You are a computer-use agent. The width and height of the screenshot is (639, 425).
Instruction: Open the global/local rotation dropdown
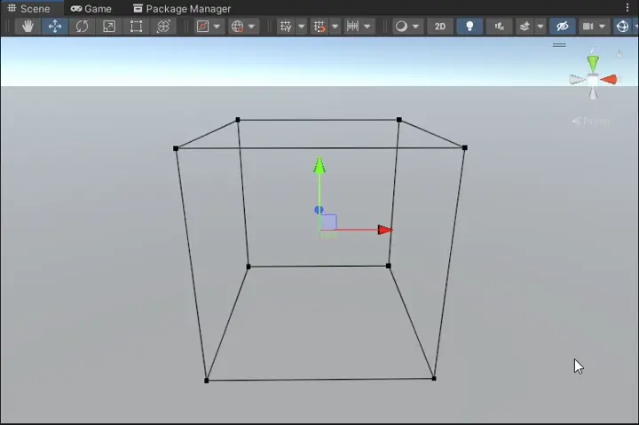(x=243, y=27)
